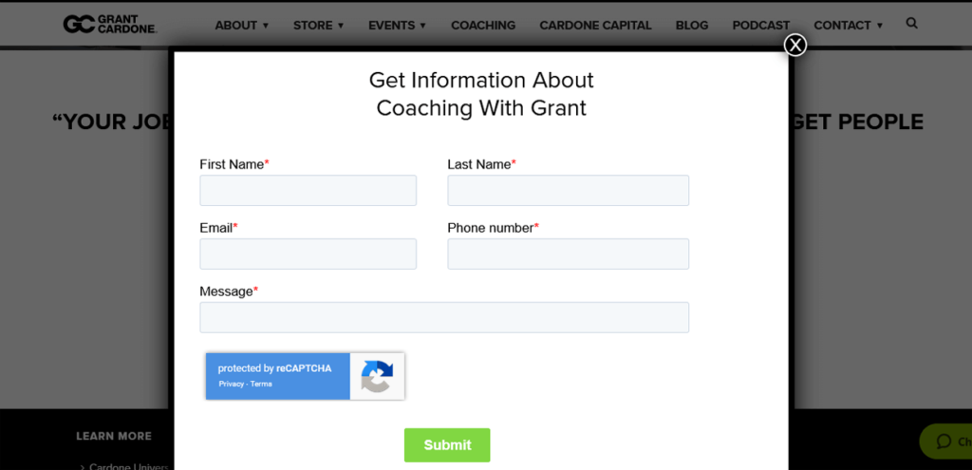Click into the Email field

click(308, 254)
